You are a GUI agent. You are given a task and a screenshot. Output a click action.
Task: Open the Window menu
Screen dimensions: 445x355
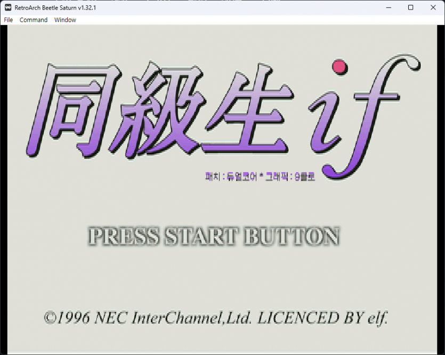tap(65, 20)
